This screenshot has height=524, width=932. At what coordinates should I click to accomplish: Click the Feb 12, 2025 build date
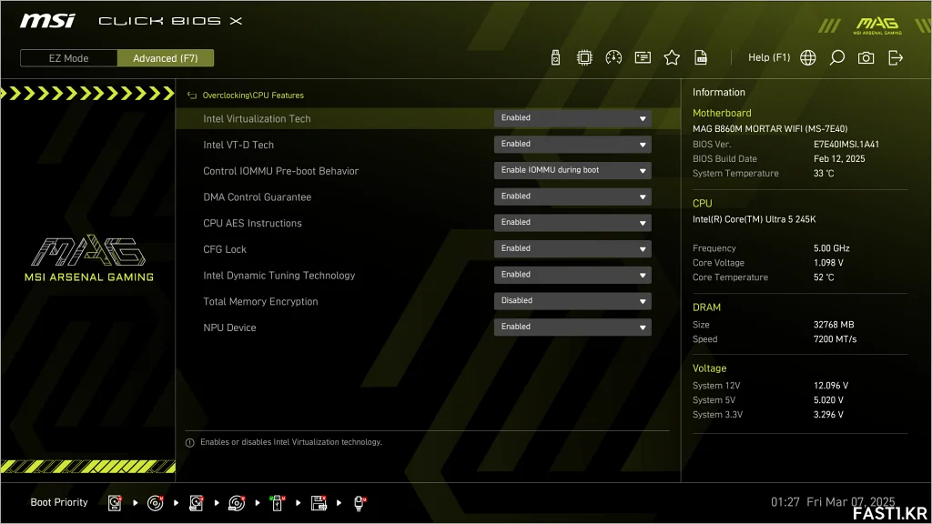(x=838, y=158)
